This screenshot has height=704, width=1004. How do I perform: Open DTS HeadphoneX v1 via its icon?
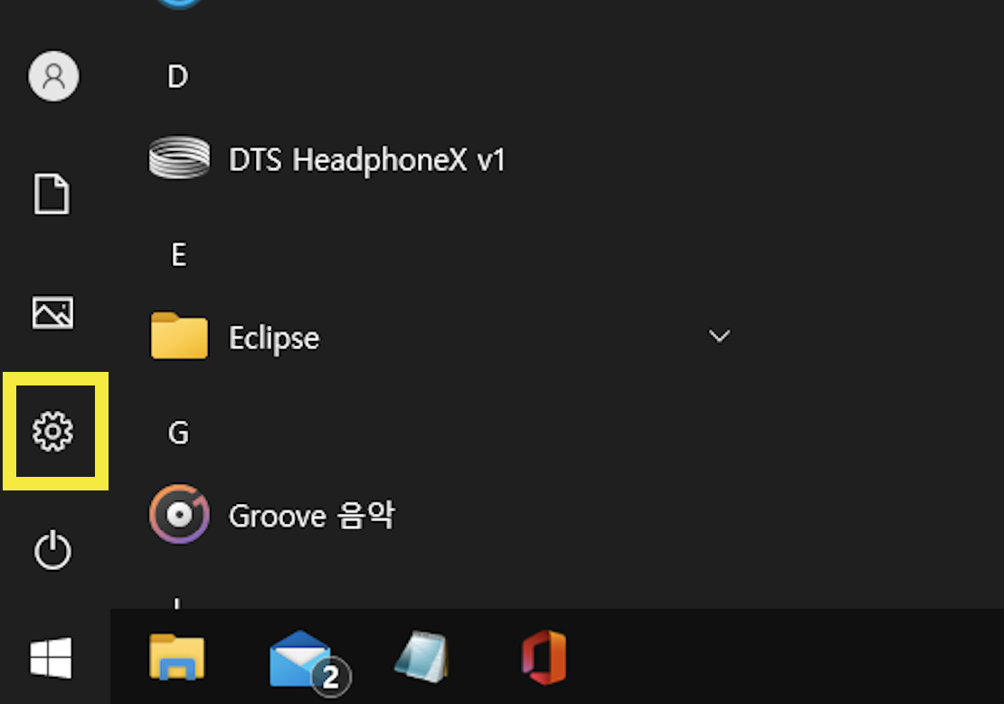[179, 157]
